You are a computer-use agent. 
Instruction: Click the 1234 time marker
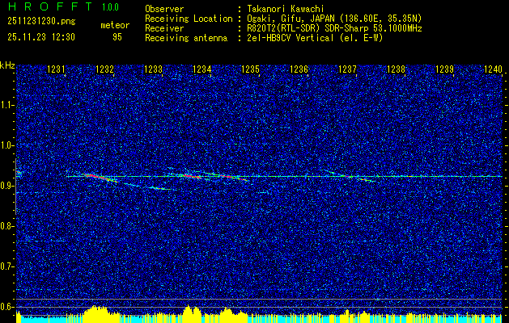[202, 69]
